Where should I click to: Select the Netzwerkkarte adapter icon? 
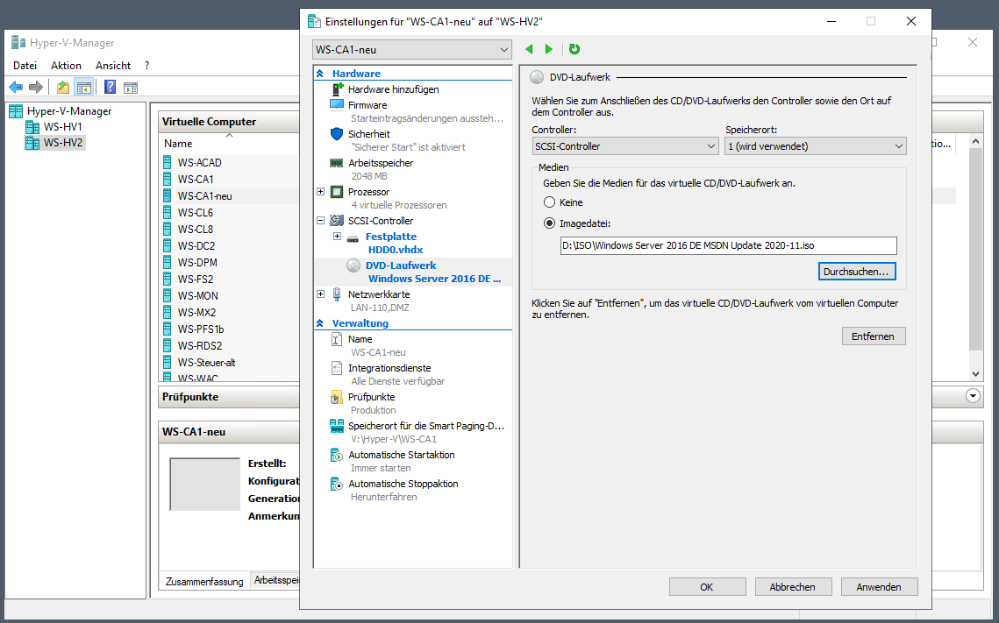tap(337, 294)
